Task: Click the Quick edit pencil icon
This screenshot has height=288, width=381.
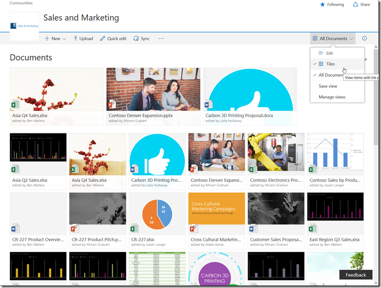Action: click(x=103, y=39)
